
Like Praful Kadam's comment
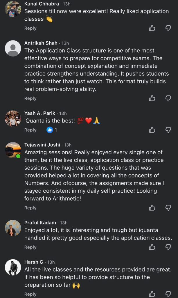(x=152, y=247)
